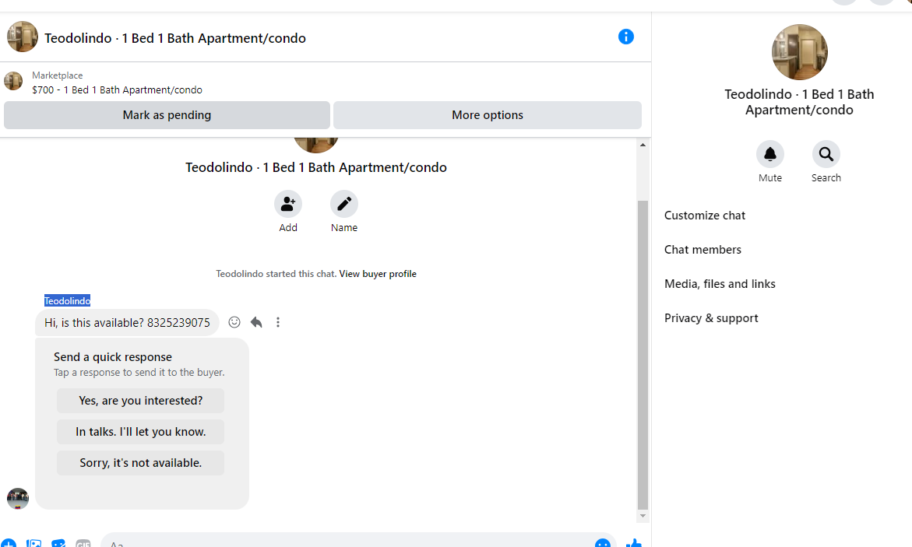
Task: Click the chat title in the top header
Action: (175, 38)
